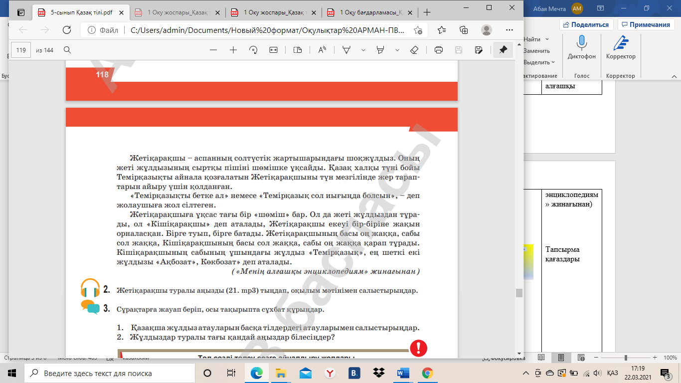Change the ҚАЗ keyboard input language
The width and height of the screenshot is (681, 383).
pyautogui.click(x=613, y=373)
